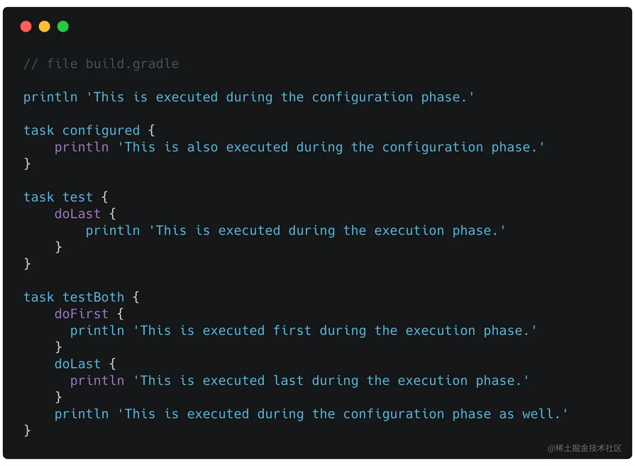Click the red close window dot
This screenshot has width=635, height=466.
tap(26, 26)
